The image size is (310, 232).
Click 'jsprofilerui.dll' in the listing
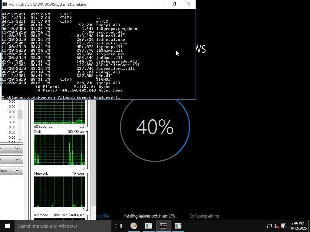coord(115,69)
